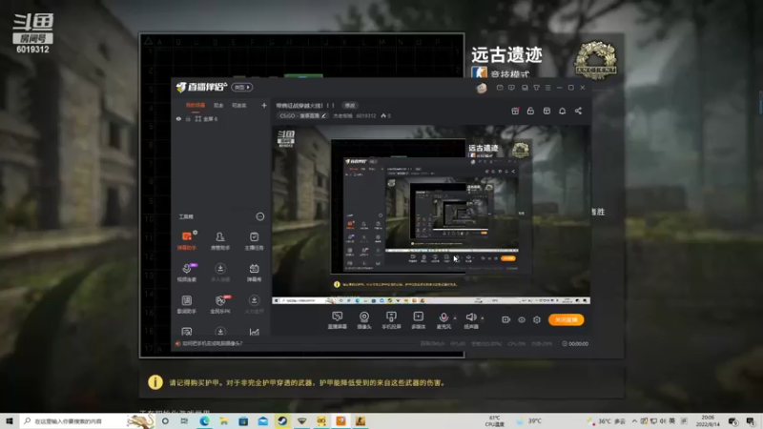Click the record video icon

pyautogui.click(x=506, y=319)
